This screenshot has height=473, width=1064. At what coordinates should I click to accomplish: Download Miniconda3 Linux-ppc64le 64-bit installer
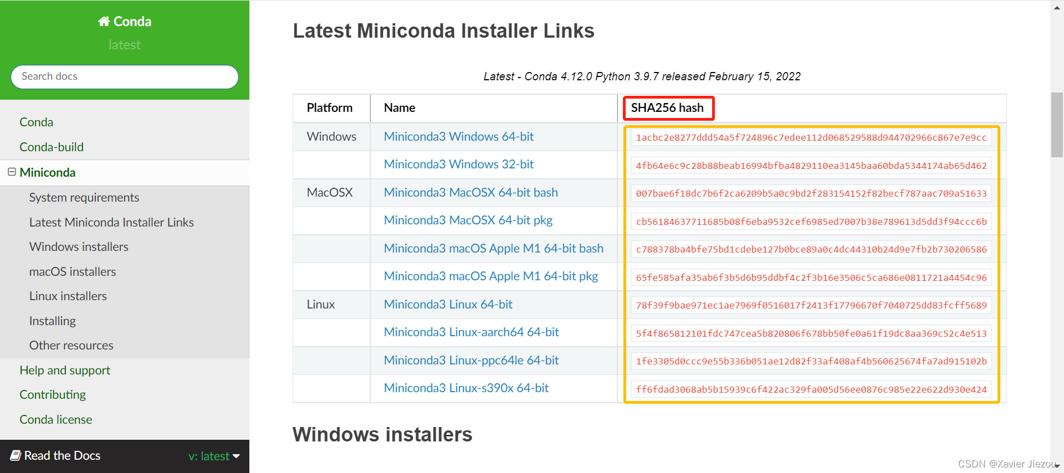coord(472,360)
